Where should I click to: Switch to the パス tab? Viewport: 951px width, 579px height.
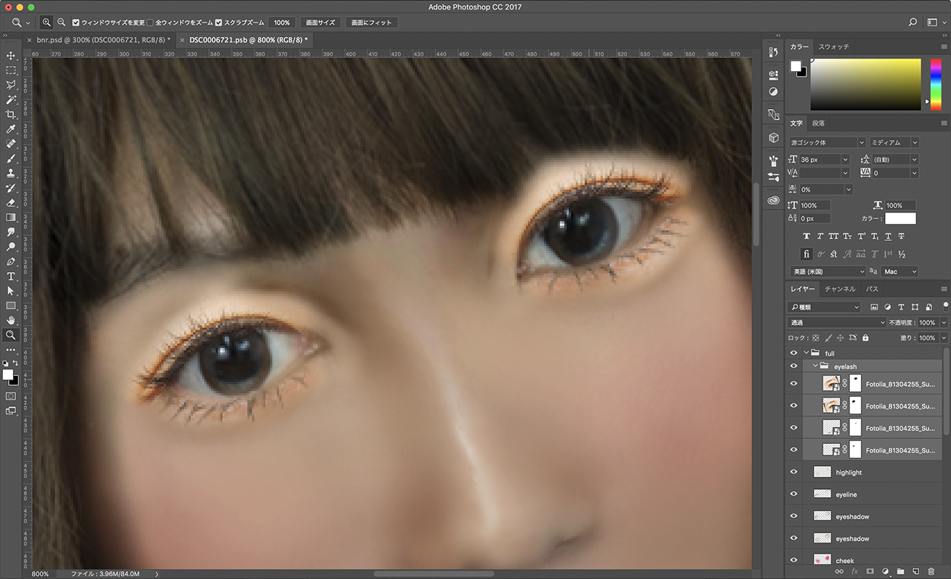pos(872,289)
